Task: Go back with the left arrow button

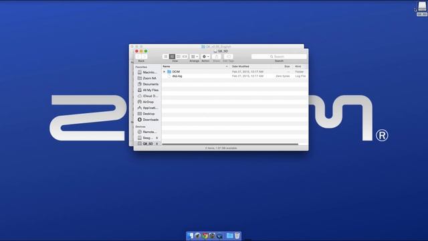Action: (138, 56)
